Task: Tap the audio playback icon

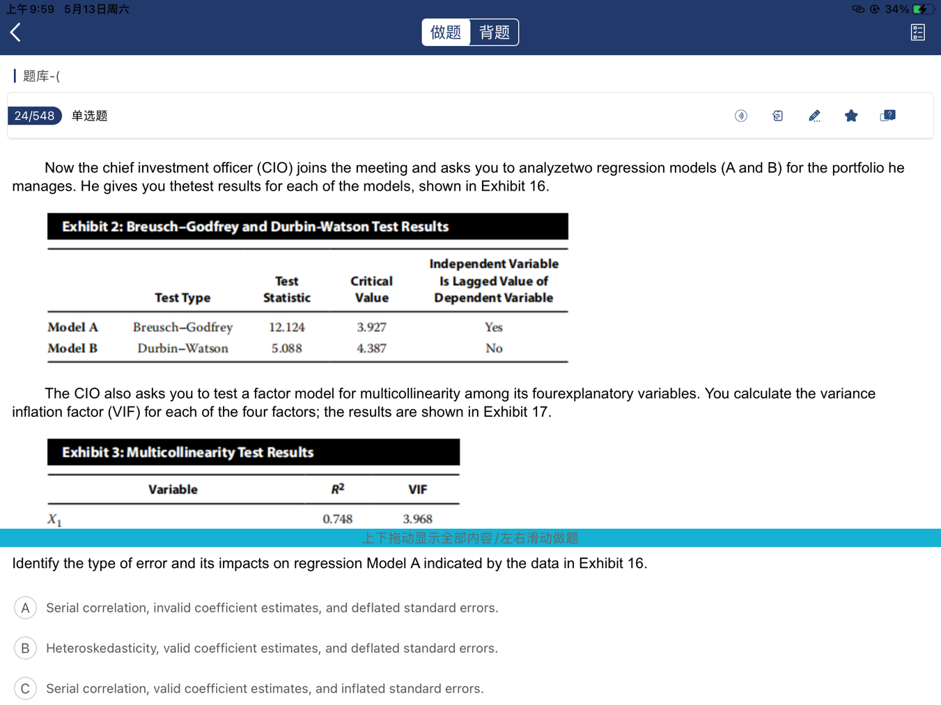Action: pyautogui.click(x=741, y=116)
